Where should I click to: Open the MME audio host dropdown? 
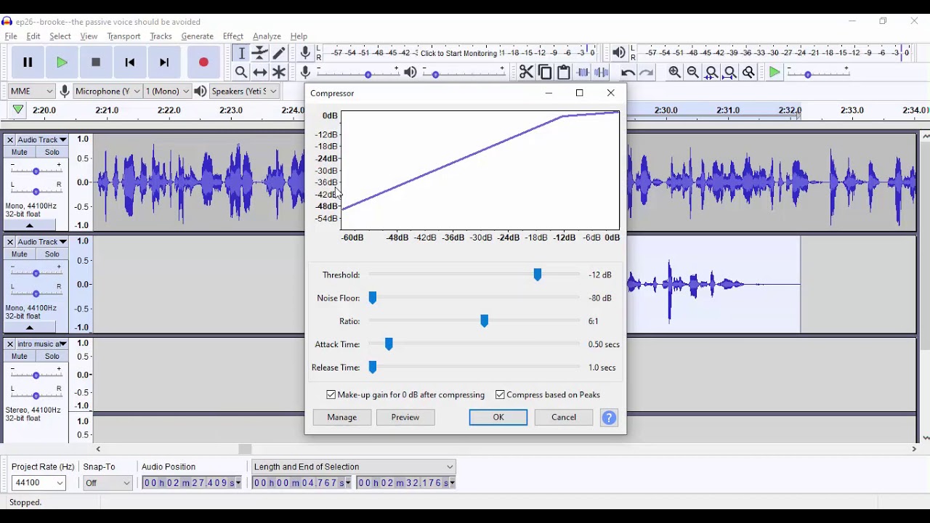point(31,91)
